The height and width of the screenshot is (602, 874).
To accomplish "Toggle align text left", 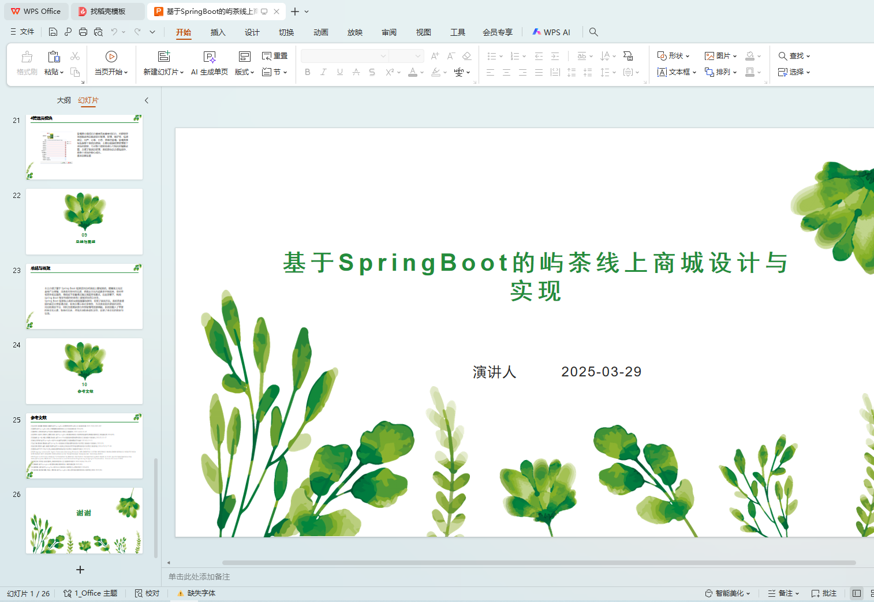I will coord(490,72).
